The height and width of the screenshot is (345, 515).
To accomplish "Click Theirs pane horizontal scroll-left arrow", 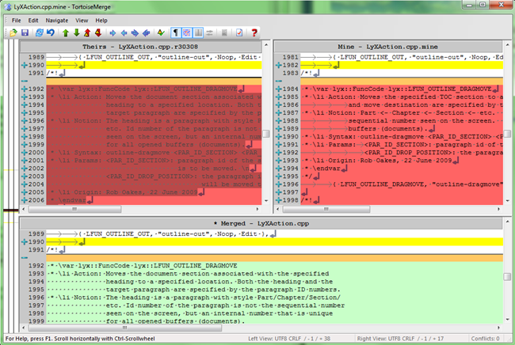I will [x=23, y=209].
